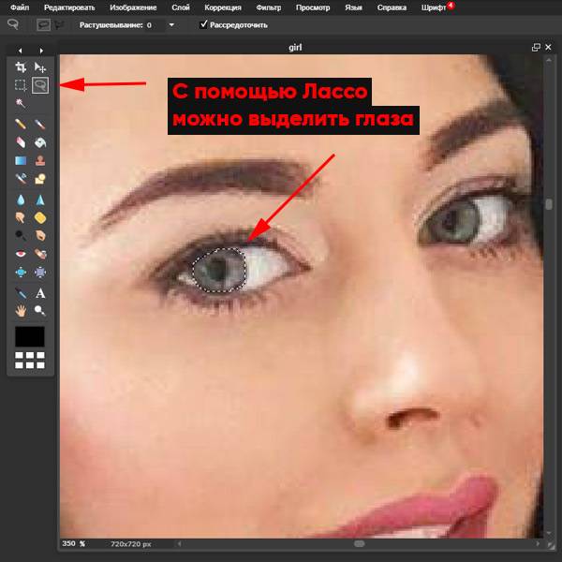
Task: Open the Слой menu
Action: [180, 7]
